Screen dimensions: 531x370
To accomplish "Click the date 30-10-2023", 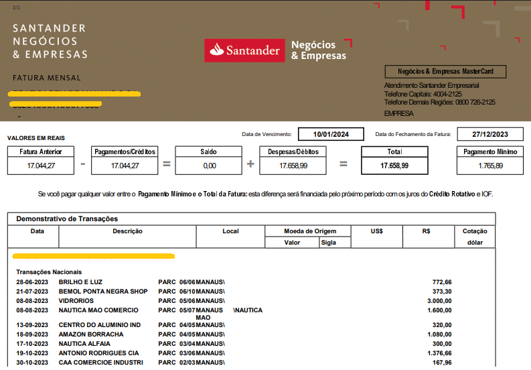I will tap(32, 363).
